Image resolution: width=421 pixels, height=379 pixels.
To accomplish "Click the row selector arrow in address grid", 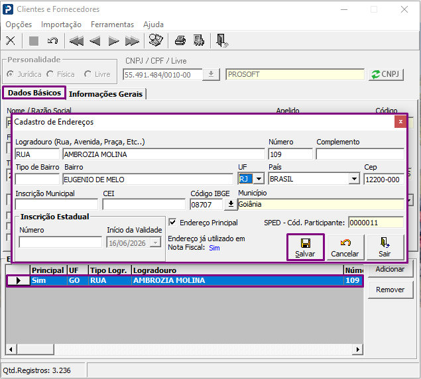I will tap(19, 280).
